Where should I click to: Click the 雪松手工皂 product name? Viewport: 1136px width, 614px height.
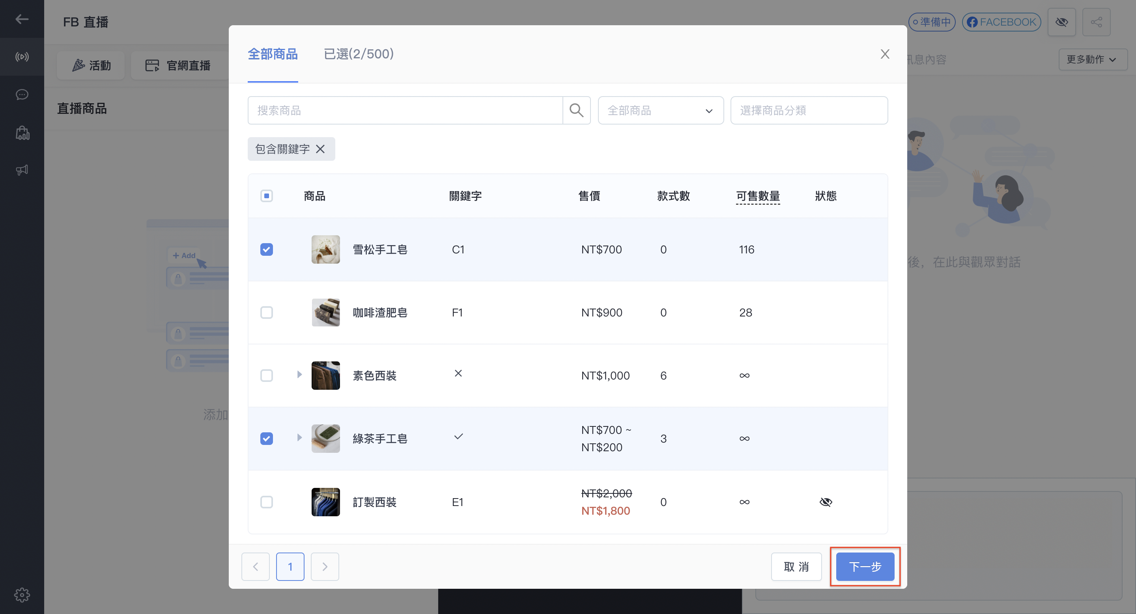pos(380,249)
